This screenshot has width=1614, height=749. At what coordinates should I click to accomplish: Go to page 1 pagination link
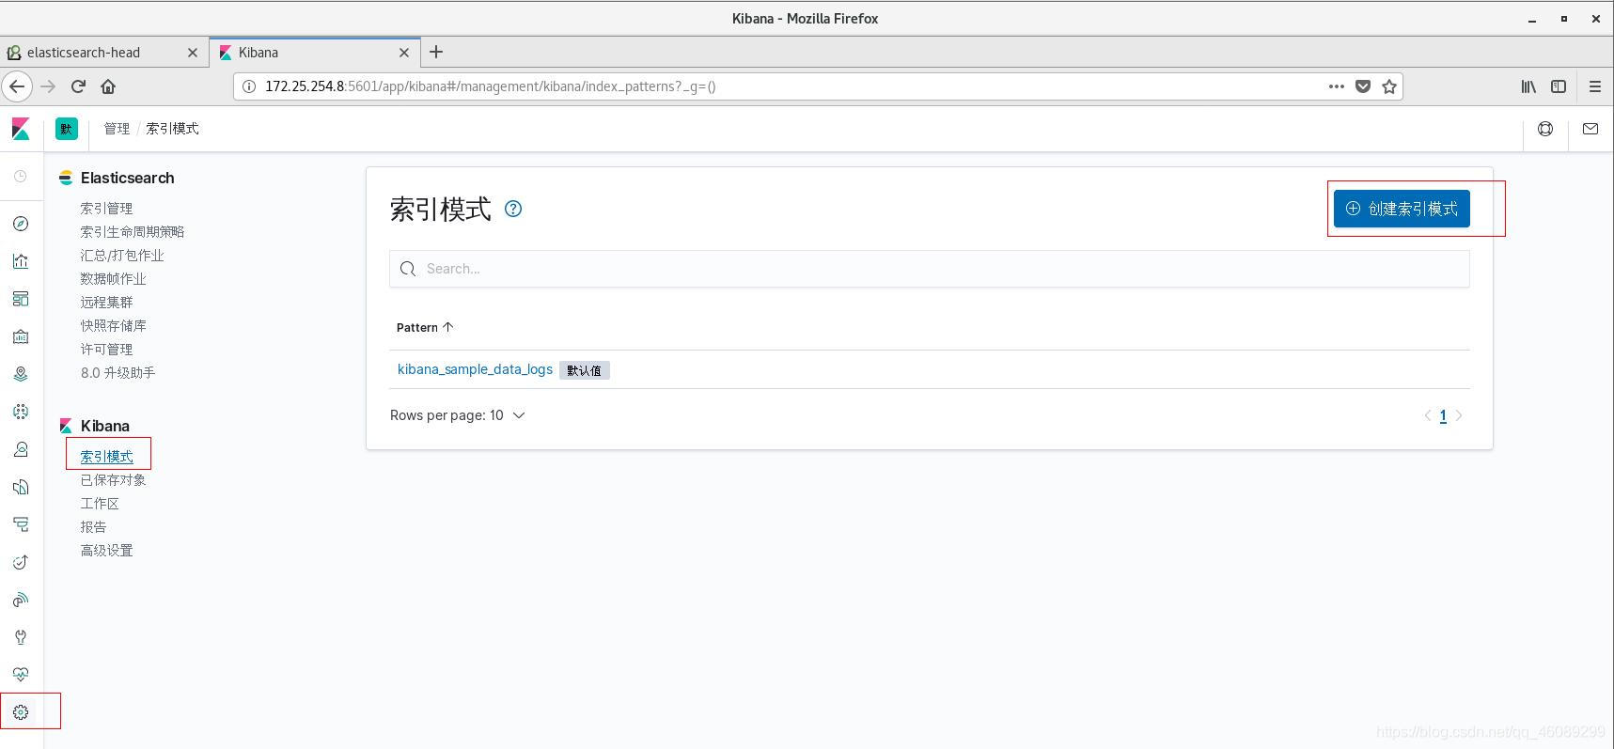[1443, 415]
